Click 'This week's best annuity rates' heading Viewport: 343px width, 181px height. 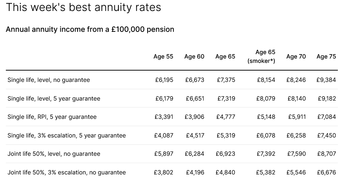(84, 7)
